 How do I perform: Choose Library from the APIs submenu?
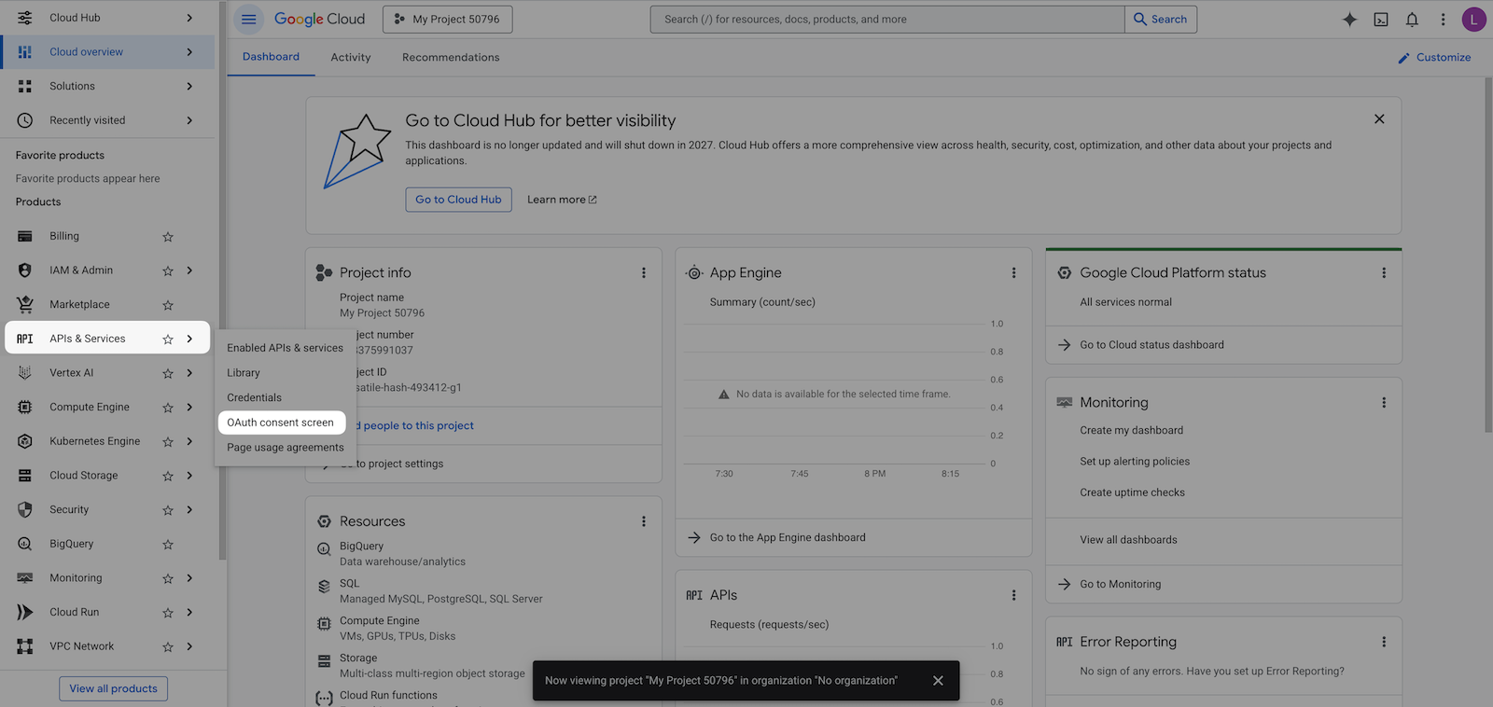tap(244, 372)
